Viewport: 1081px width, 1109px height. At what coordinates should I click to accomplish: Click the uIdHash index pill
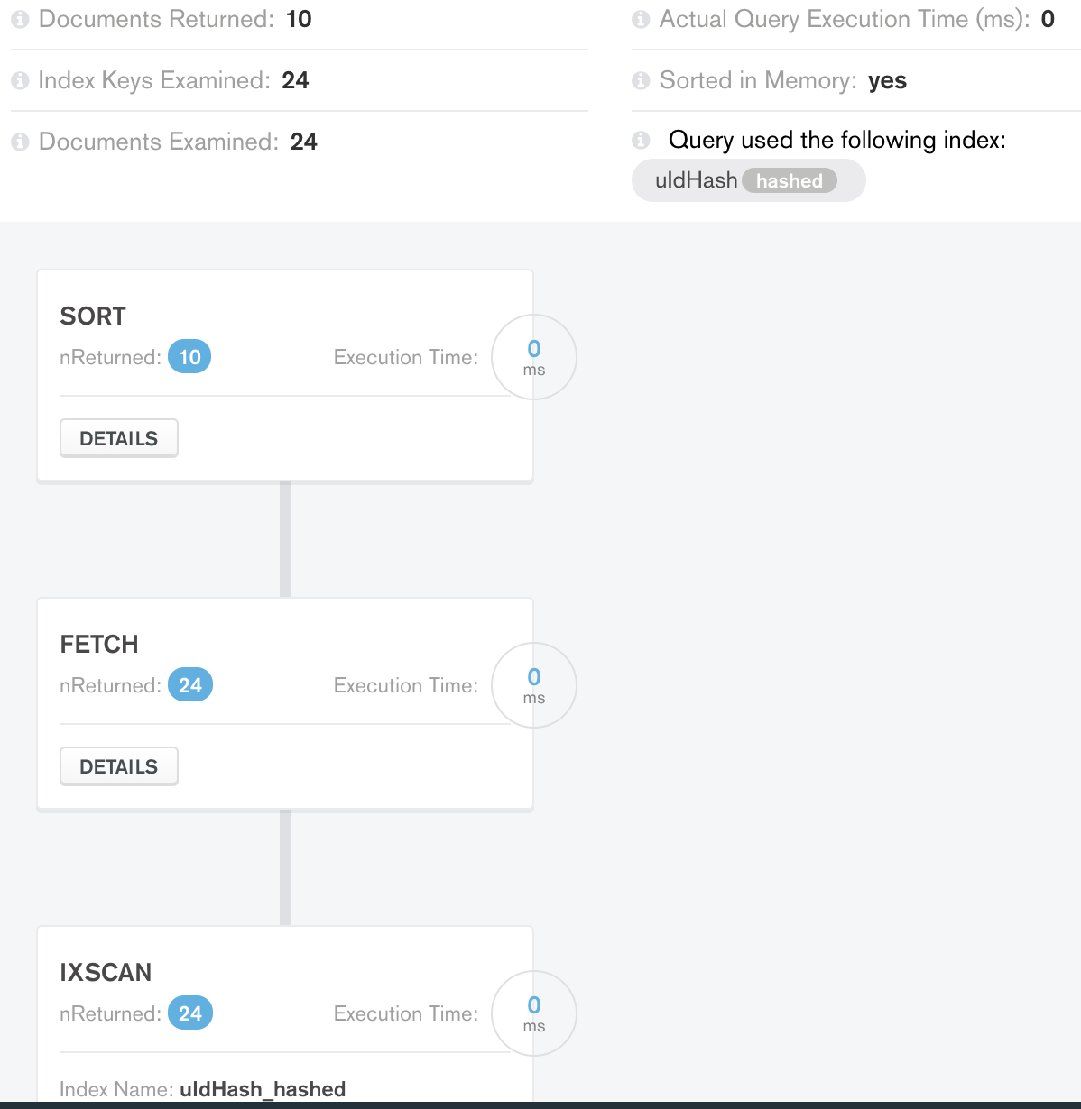[x=696, y=180]
